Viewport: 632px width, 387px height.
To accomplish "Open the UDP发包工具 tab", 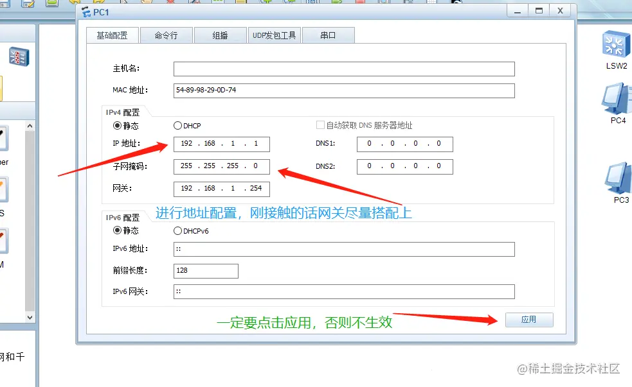I will 274,35.
